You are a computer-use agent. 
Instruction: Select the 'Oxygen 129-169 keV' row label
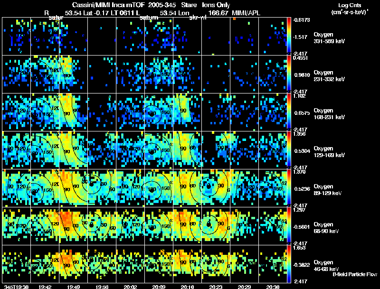(x=329, y=152)
